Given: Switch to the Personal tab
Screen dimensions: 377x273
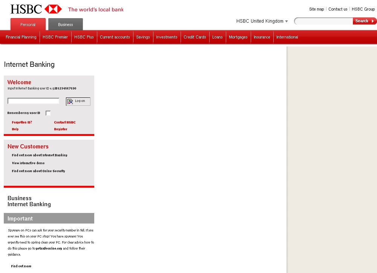Looking at the screenshot, I should 28,24.
